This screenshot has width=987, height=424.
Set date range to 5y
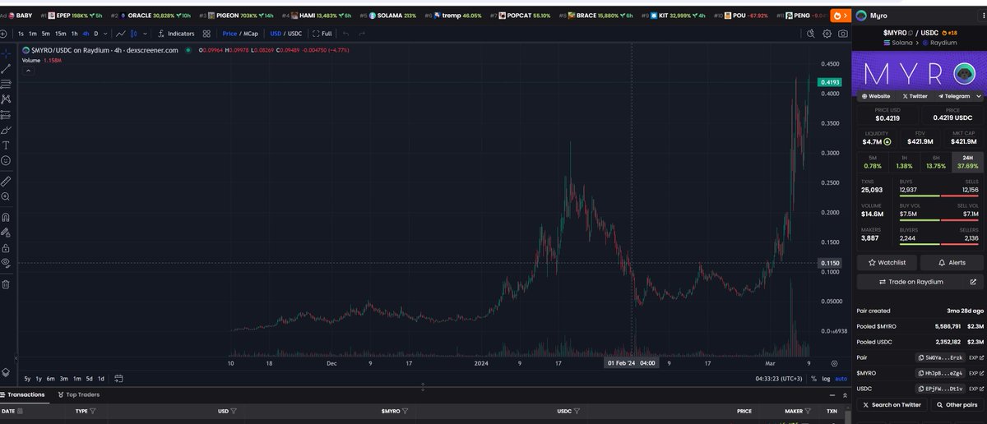pos(27,379)
